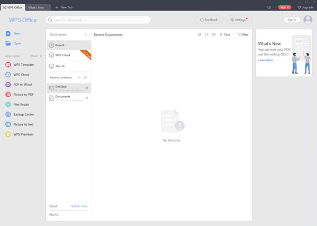Open Backup Center
This screenshot has width=317, height=226.
tap(20, 114)
